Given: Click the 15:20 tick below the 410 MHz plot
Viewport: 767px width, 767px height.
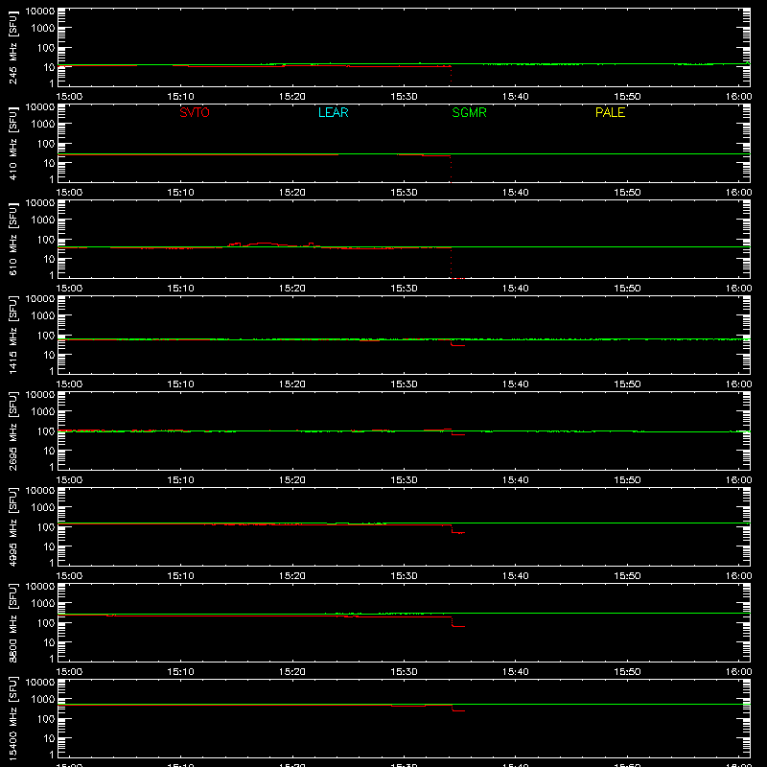Looking at the screenshot, I should pos(292,193).
